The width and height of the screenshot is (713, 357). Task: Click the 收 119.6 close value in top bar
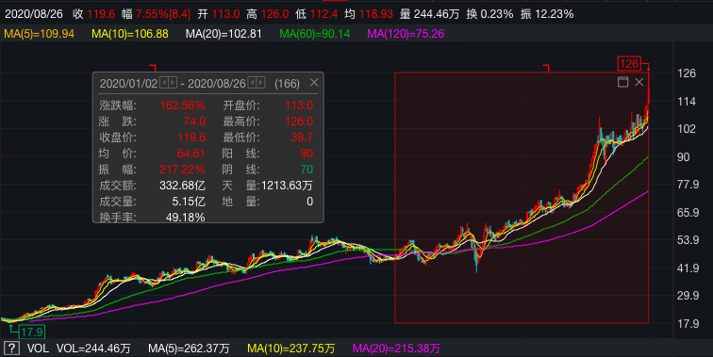tap(93, 14)
